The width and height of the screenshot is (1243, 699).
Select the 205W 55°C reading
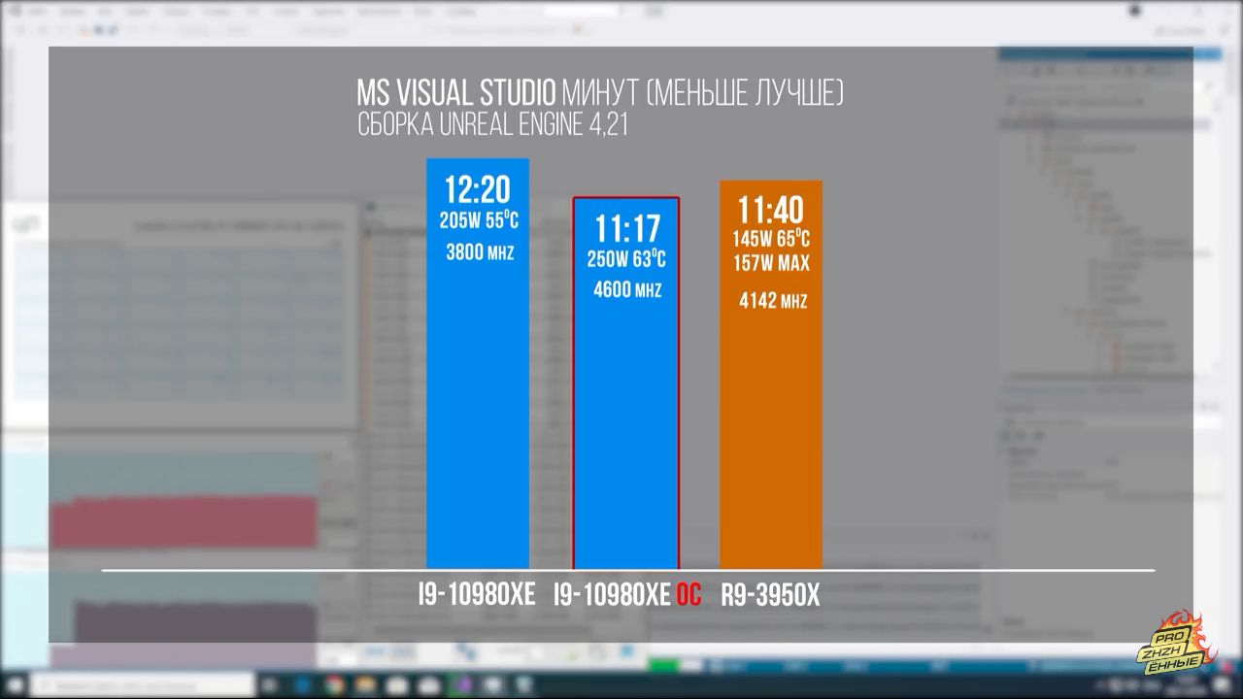coord(478,221)
